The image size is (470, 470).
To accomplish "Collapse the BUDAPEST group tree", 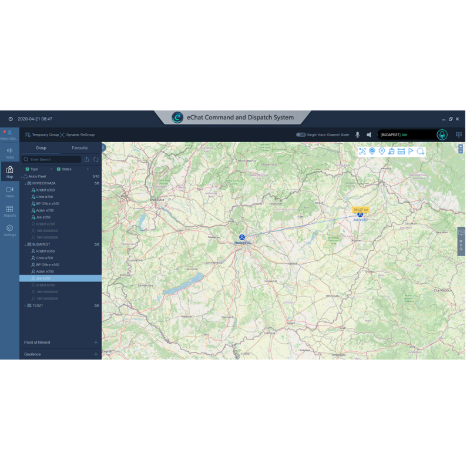I will pyautogui.click(x=25, y=244).
